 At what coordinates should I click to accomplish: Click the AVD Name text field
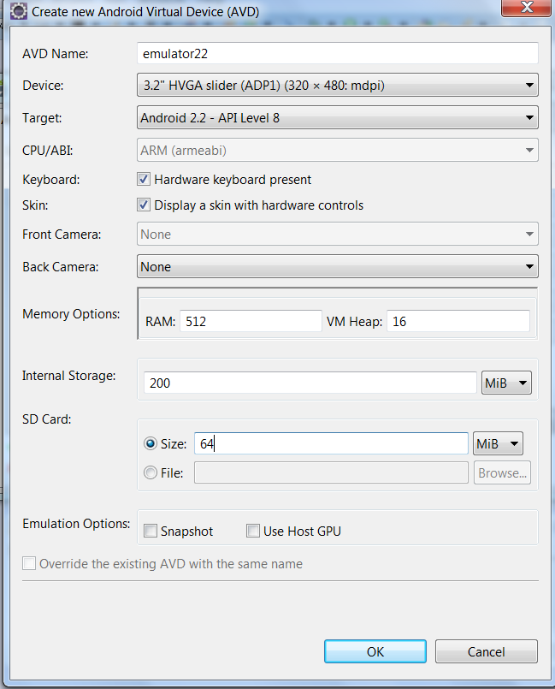(337, 54)
